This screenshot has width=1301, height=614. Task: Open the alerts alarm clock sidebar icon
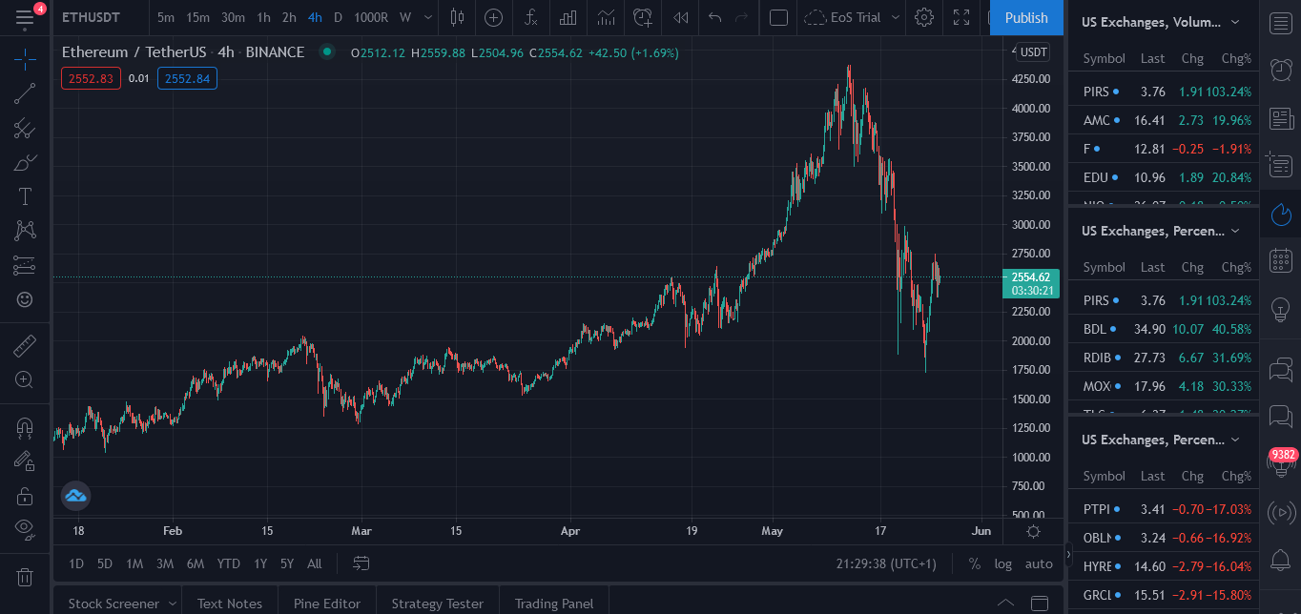click(1281, 71)
